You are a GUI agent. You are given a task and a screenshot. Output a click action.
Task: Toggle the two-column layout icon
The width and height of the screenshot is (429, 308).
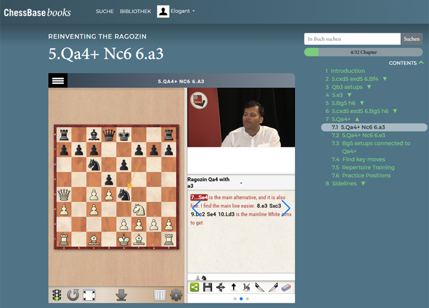(x=160, y=295)
